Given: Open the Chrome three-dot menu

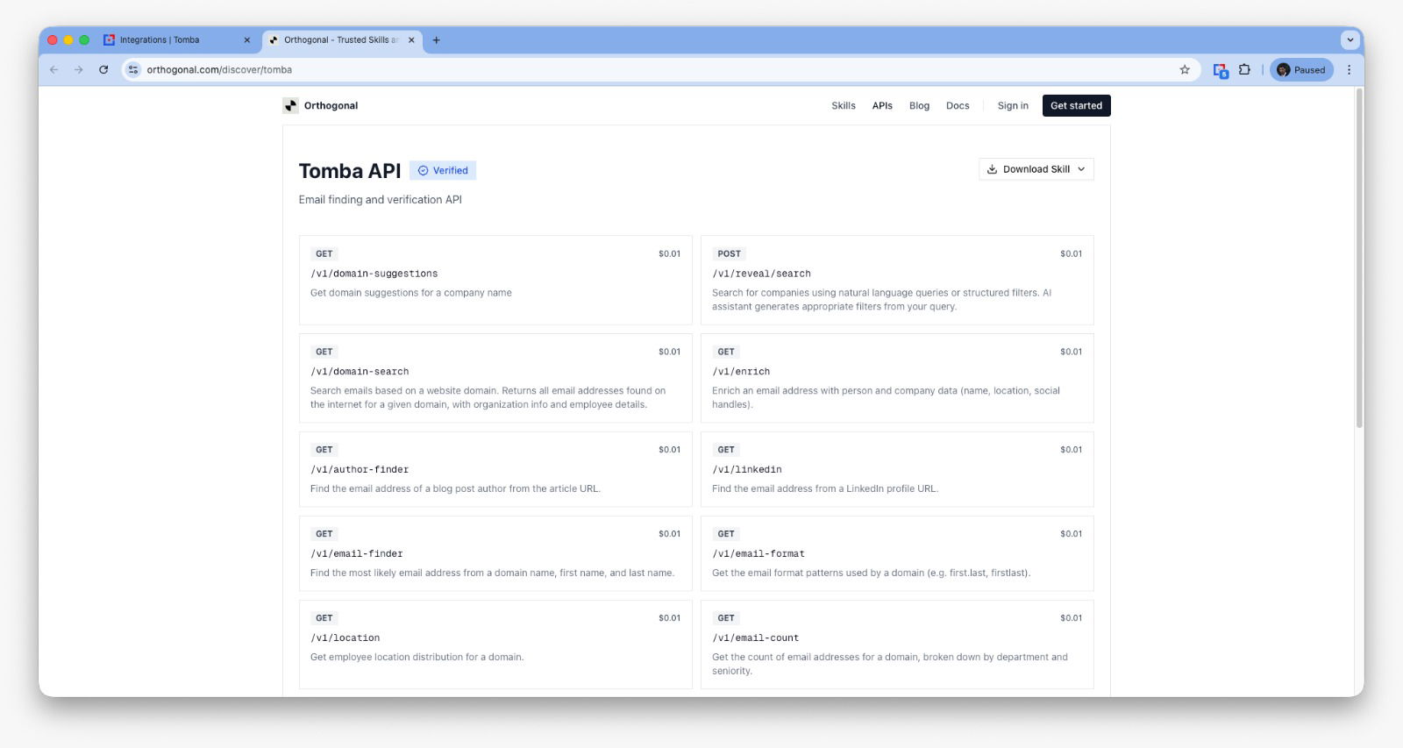Looking at the screenshot, I should click(x=1349, y=70).
